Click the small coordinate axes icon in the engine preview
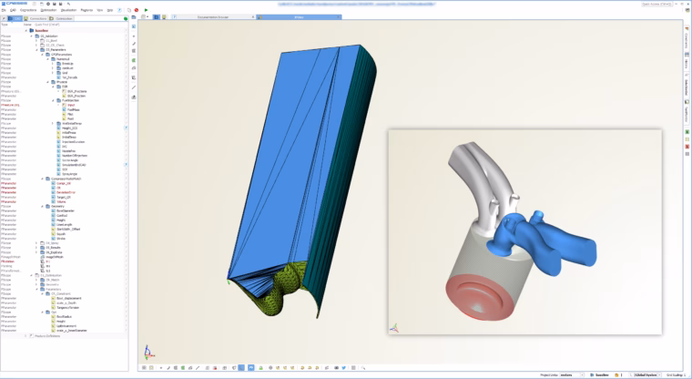Viewport: 692px width, 379px height. (394, 327)
